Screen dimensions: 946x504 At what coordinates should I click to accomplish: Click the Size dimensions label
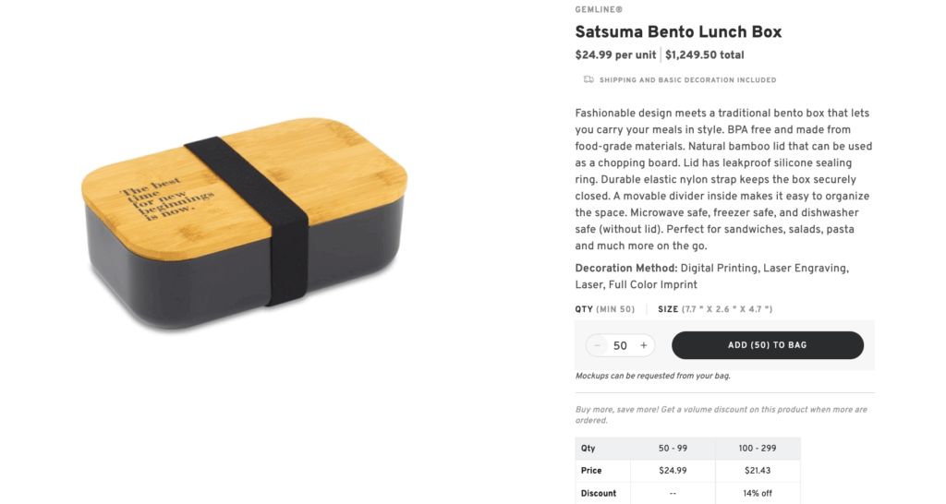click(x=715, y=309)
